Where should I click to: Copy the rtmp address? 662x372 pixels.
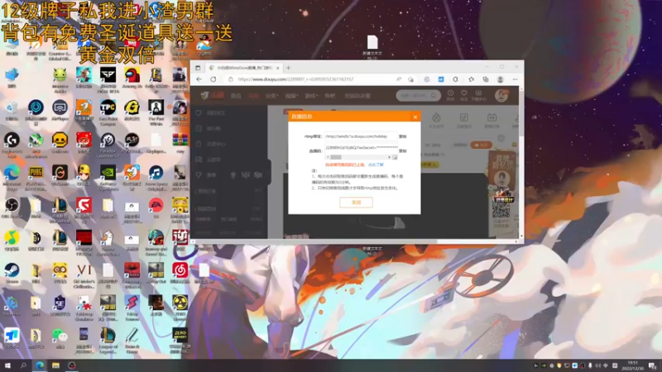coord(403,136)
